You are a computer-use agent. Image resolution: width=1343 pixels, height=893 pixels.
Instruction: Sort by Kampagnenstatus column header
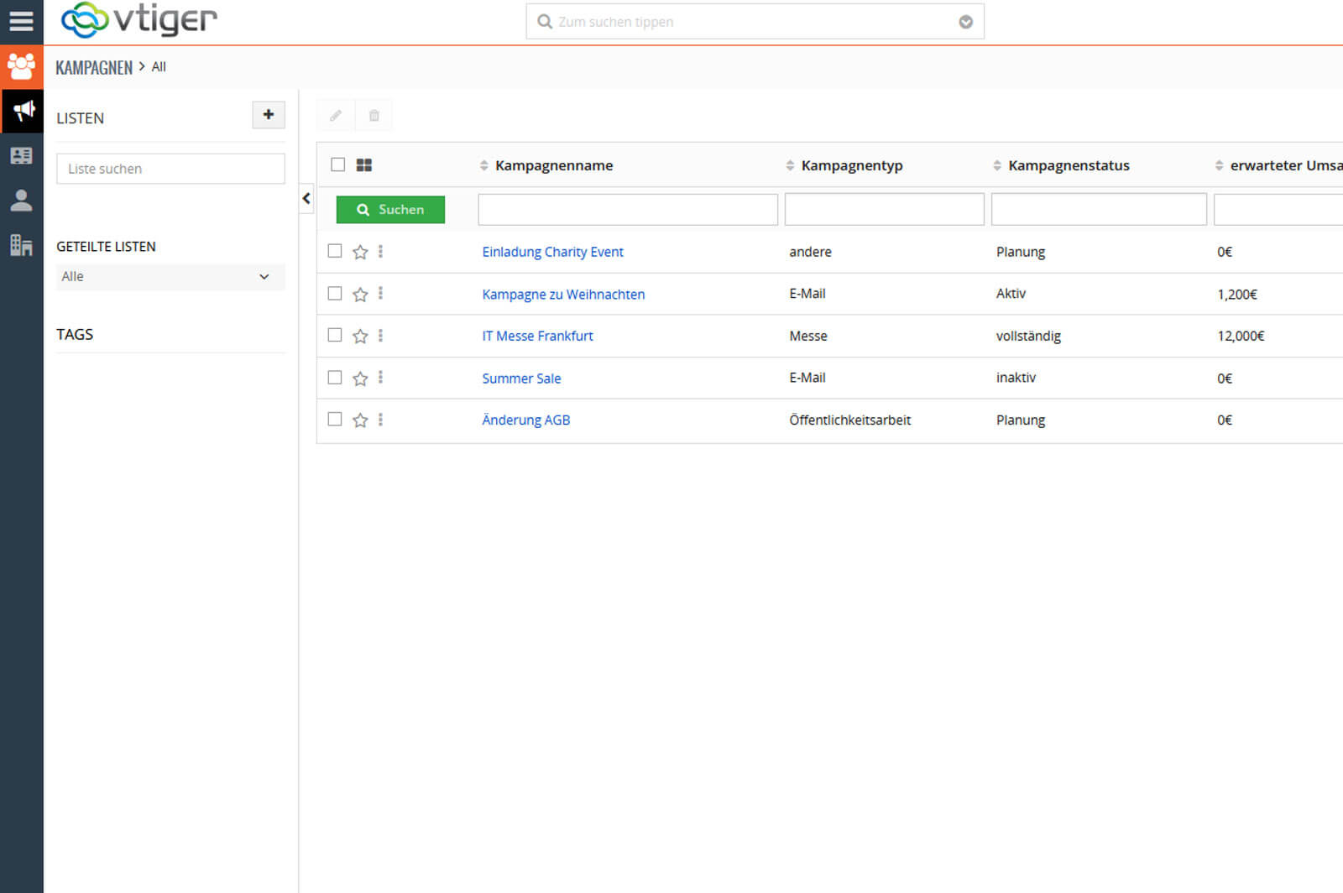(1068, 165)
